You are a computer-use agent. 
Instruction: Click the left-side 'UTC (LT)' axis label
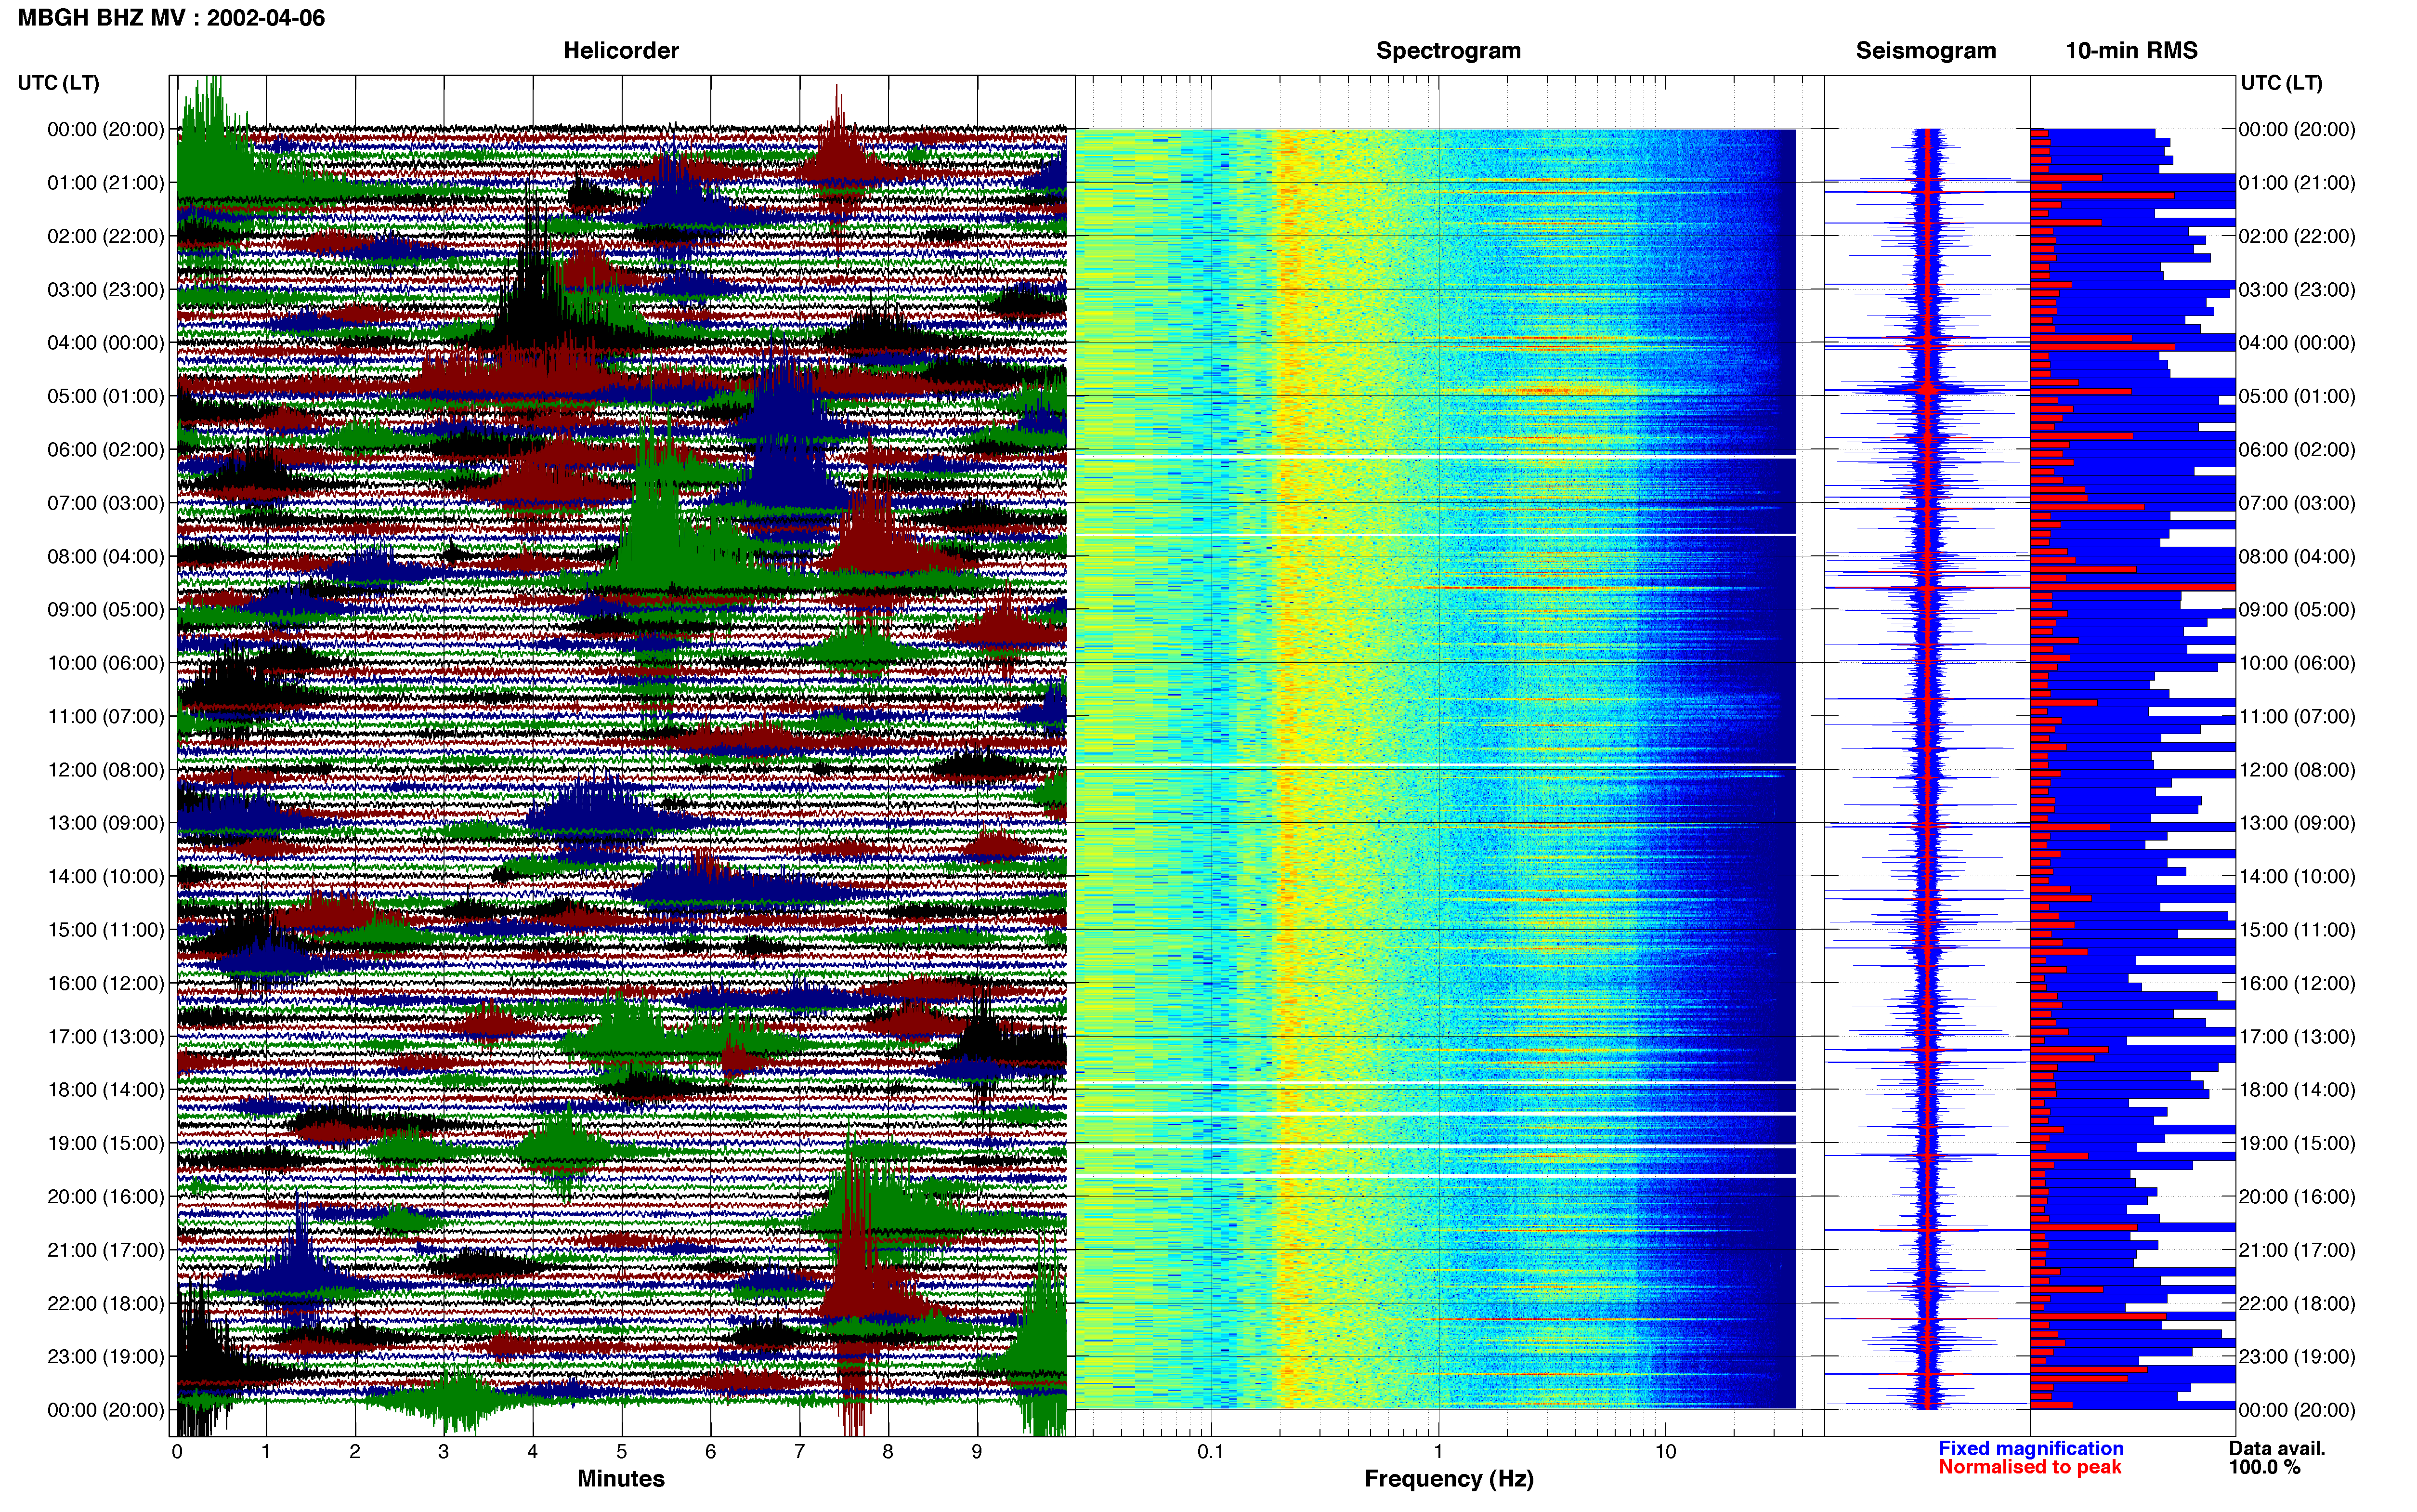58,83
